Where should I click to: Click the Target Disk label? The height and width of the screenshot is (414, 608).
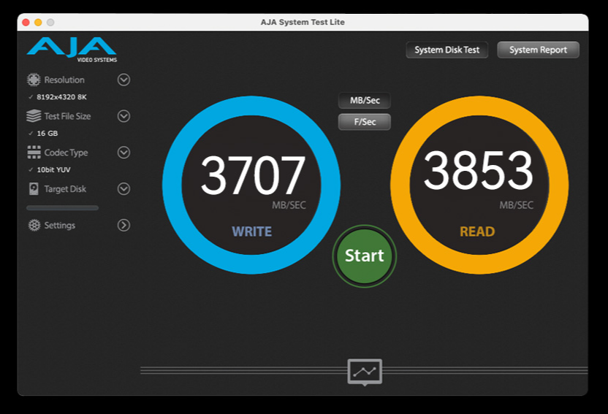65,189
